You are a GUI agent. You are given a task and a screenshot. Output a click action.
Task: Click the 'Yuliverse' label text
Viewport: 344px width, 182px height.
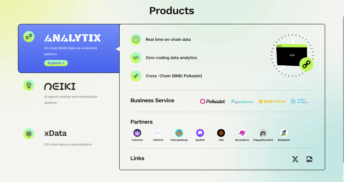[x=137, y=140]
